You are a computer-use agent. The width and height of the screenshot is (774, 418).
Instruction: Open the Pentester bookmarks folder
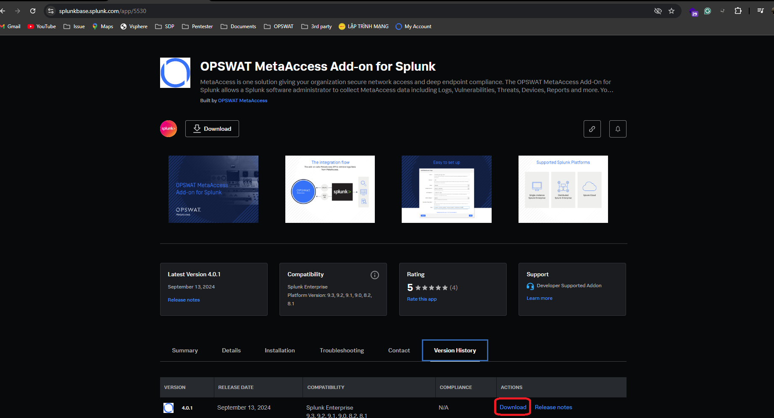click(197, 26)
